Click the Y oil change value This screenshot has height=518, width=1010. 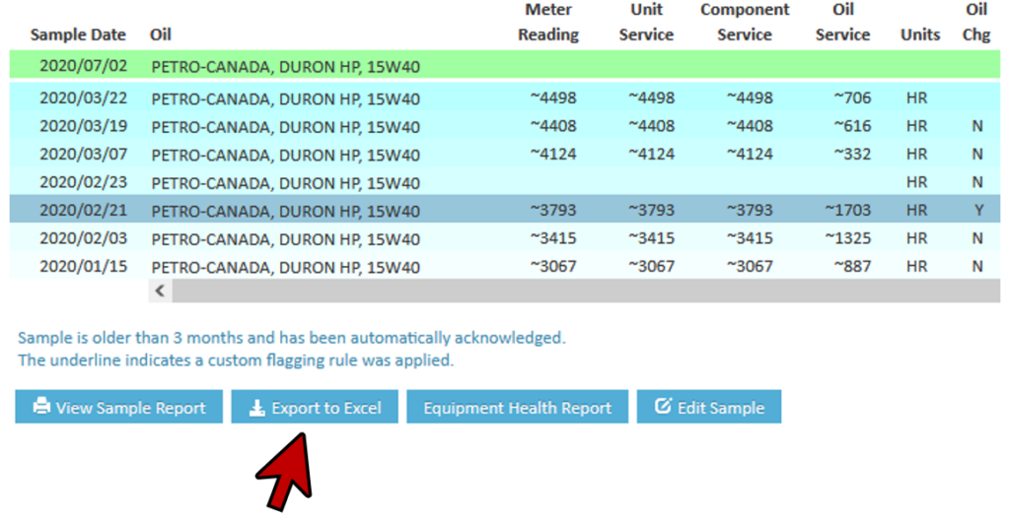coord(975,211)
